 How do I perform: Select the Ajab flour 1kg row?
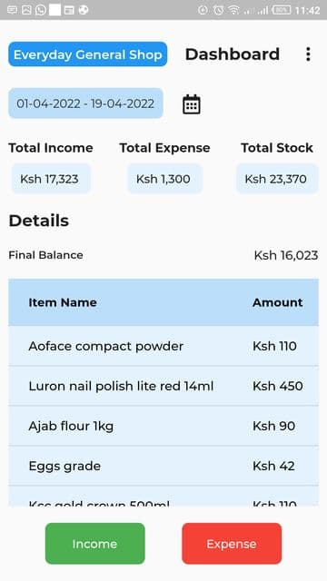tap(163, 426)
